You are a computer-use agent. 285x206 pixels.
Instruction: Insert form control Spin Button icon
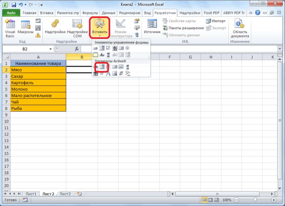[x=115, y=48]
